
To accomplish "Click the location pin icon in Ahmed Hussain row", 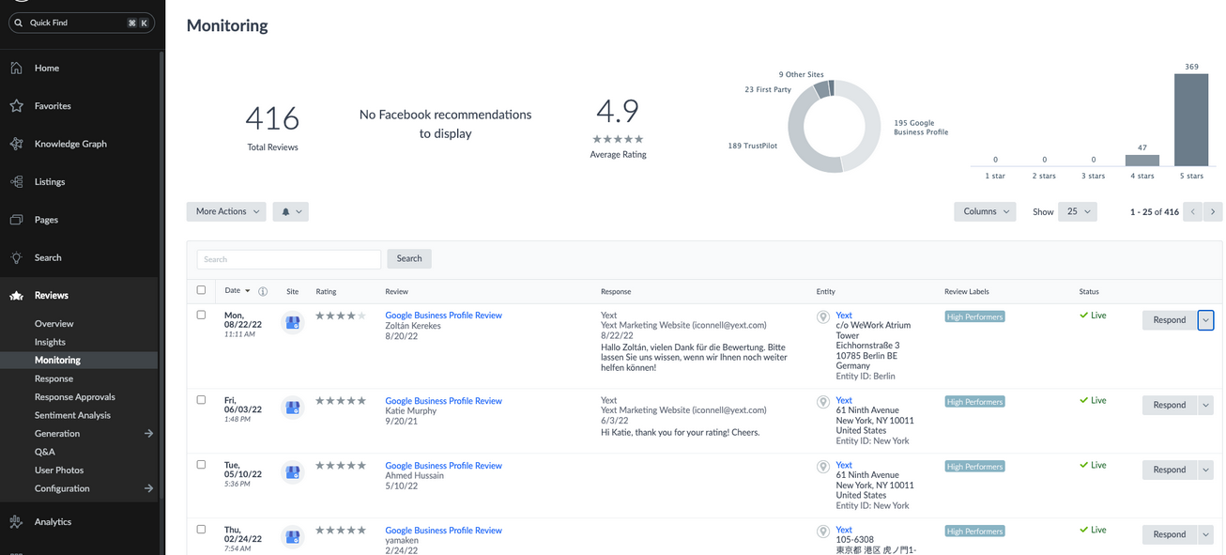I will pos(823,467).
